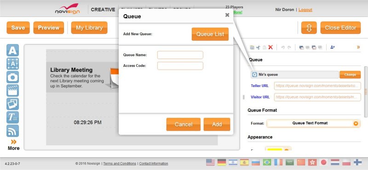Switch language with the US flag
This screenshot has height=170, width=368.
pos(211,162)
